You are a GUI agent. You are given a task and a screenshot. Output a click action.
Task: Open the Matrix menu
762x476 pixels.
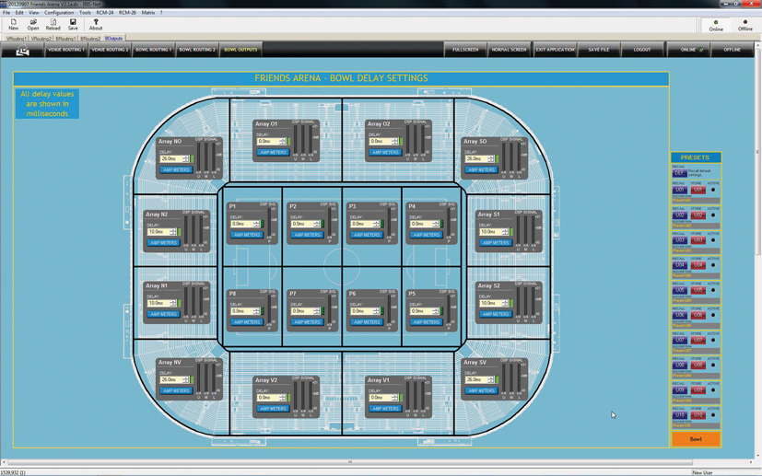tap(147, 13)
